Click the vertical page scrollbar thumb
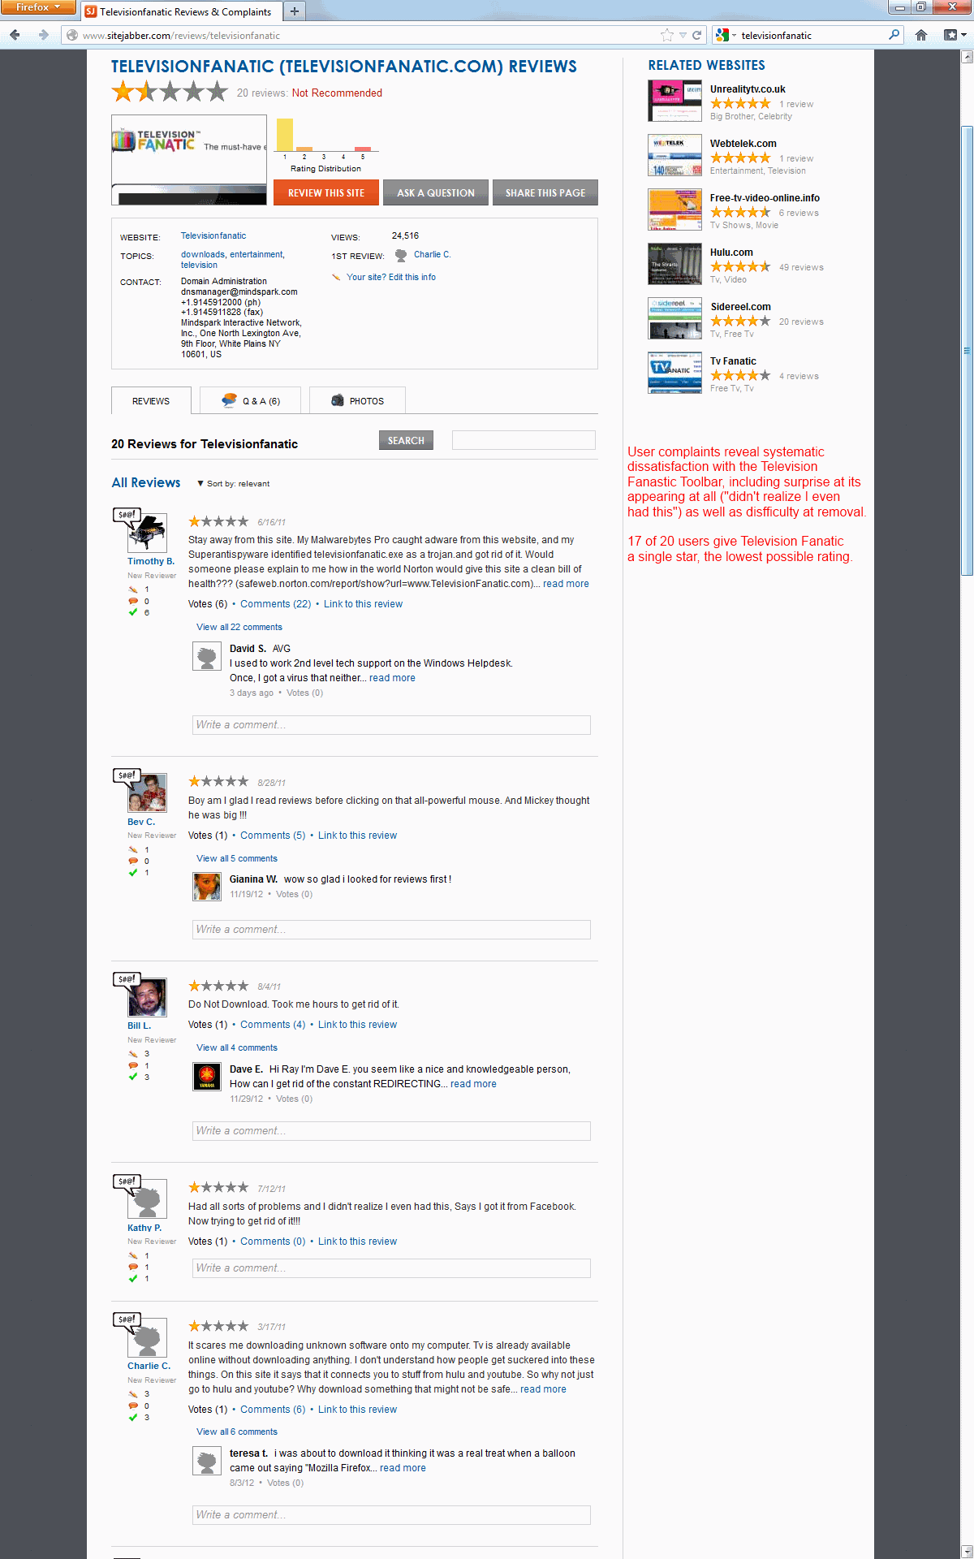 click(967, 351)
